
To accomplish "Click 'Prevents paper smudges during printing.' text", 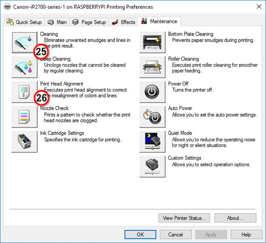I will [213, 40].
